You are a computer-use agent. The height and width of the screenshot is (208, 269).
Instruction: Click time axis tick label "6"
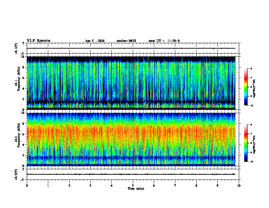[154, 186]
